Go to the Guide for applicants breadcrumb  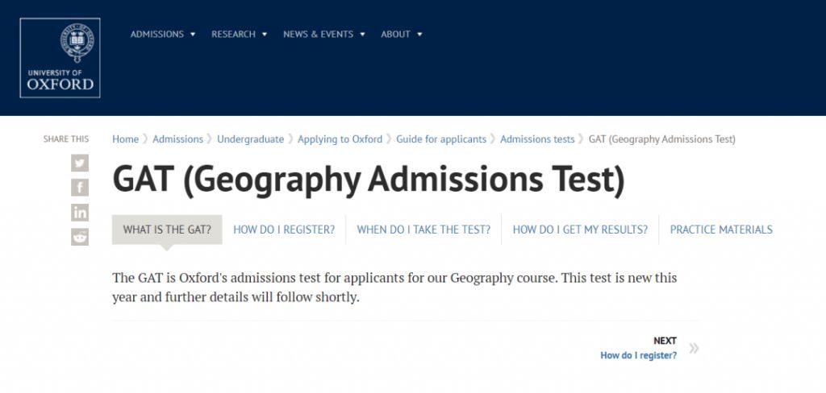point(441,139)
